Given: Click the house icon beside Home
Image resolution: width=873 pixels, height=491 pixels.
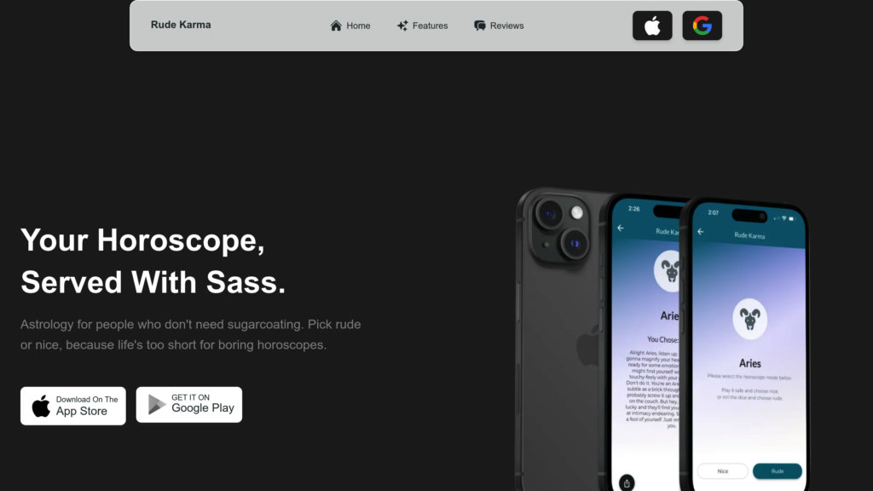Looking at the screenshot, I should click(336, 26).
